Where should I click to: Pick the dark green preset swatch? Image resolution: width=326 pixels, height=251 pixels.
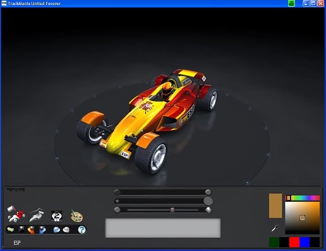(x=274, y=242)
